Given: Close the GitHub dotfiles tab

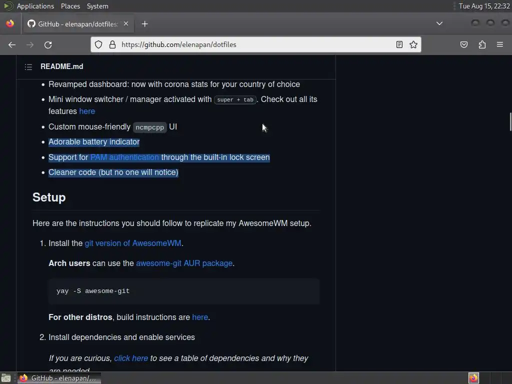Looking at the screenshot, I should (126, 23).
